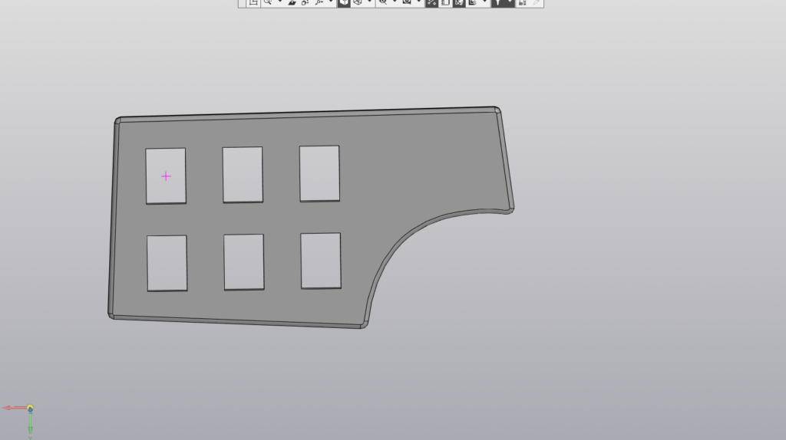Open the dropdown arrow beside the magnifier

pos(279,3)
